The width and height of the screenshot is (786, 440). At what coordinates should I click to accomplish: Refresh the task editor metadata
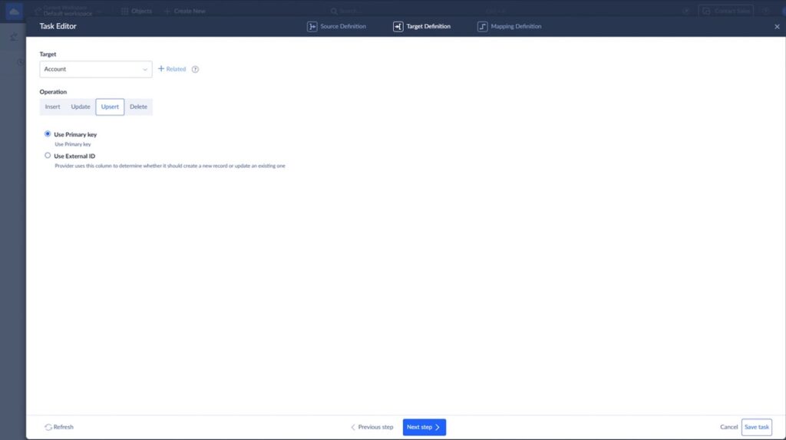tap(59, 427)
